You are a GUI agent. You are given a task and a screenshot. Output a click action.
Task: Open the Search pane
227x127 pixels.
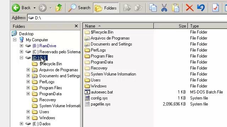pos(79,8)
